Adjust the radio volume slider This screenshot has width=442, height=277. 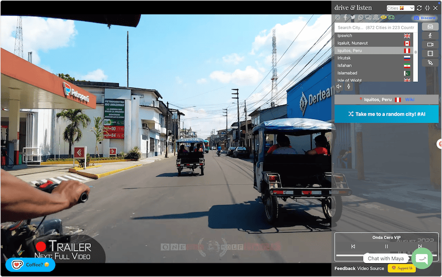[386, 255]
